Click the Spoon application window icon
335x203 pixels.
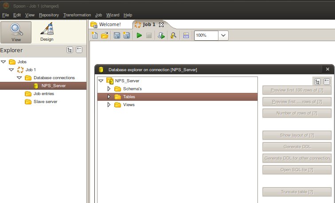click(x=6, y=6)
